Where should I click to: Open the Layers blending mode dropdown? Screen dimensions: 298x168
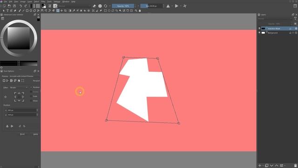pos(275,19)
